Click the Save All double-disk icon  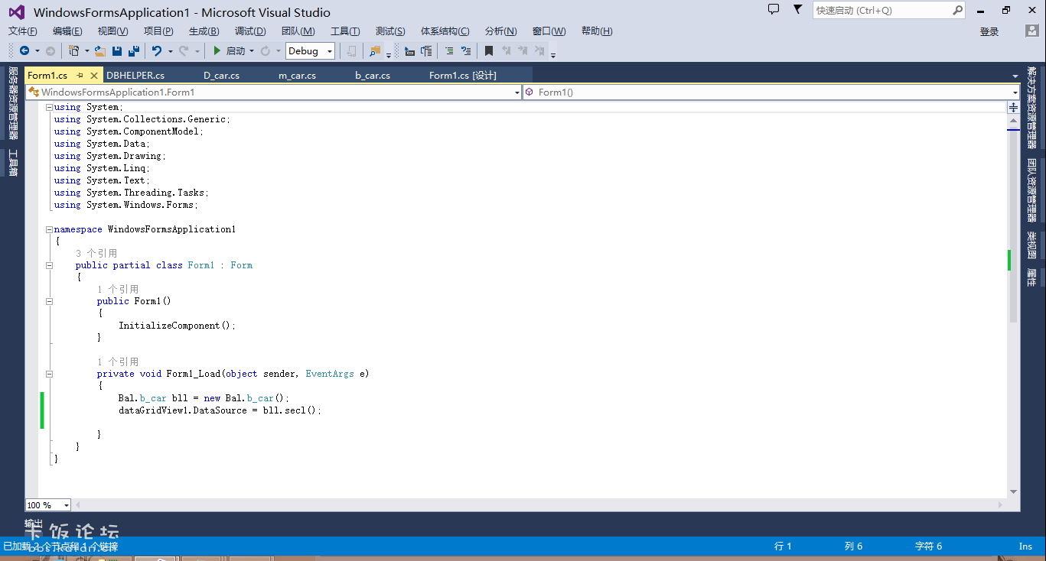[x=134, y=51]
